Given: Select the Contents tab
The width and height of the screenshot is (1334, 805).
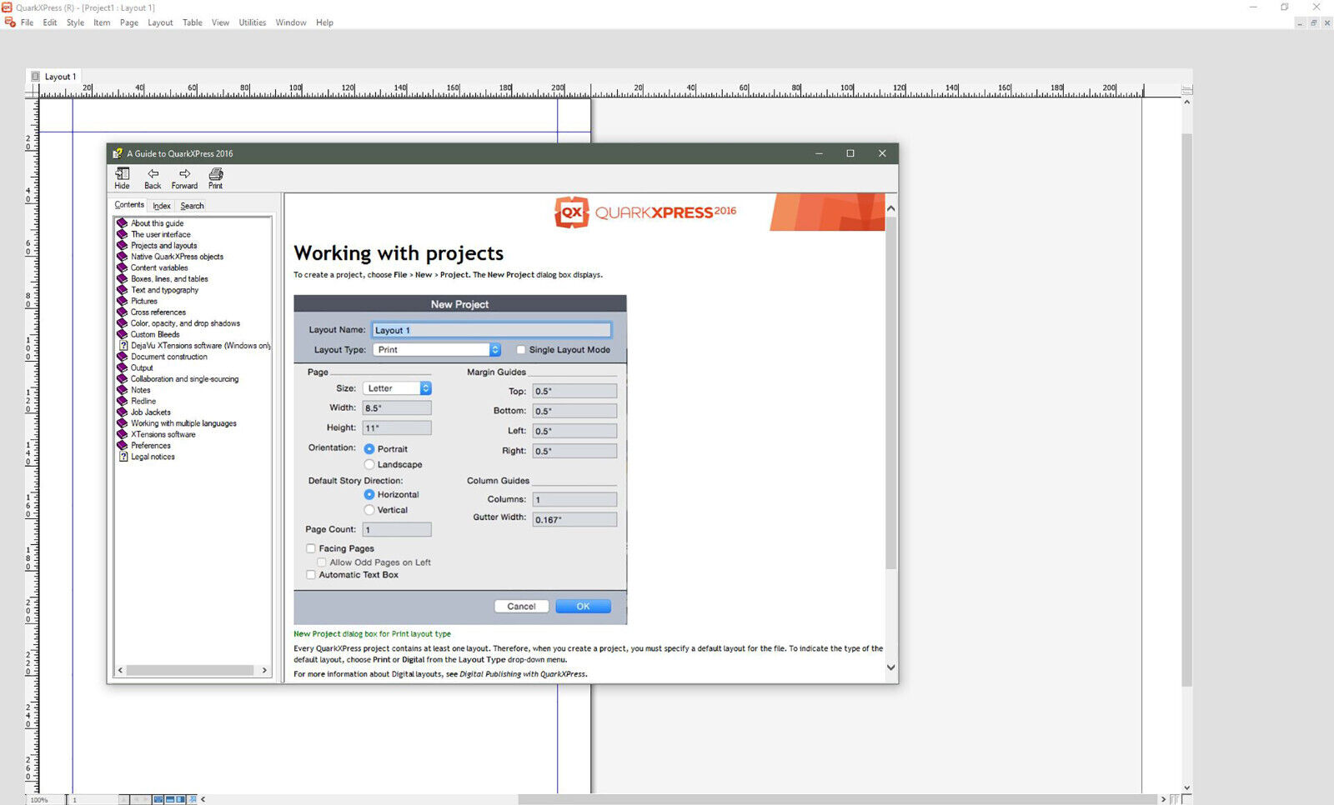Looking at the screenshot, I should click(x=129, y=205).
